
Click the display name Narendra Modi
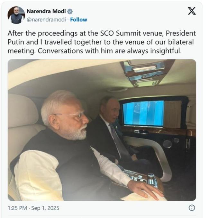point(46,11)
